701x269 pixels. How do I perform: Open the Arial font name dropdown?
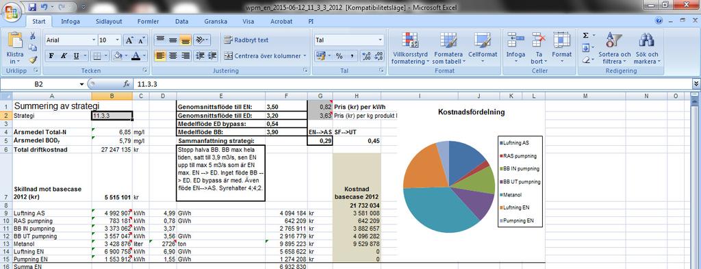93,40
